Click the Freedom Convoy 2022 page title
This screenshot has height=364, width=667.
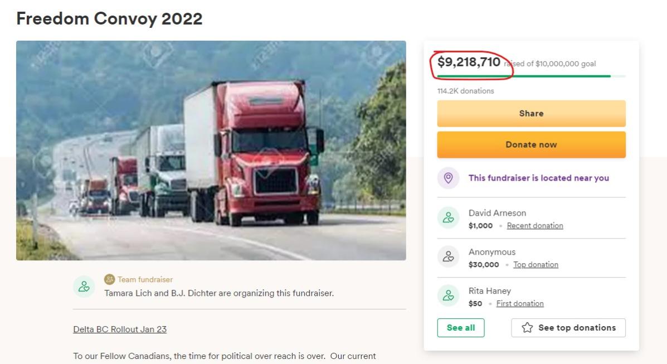click(109, 19)
